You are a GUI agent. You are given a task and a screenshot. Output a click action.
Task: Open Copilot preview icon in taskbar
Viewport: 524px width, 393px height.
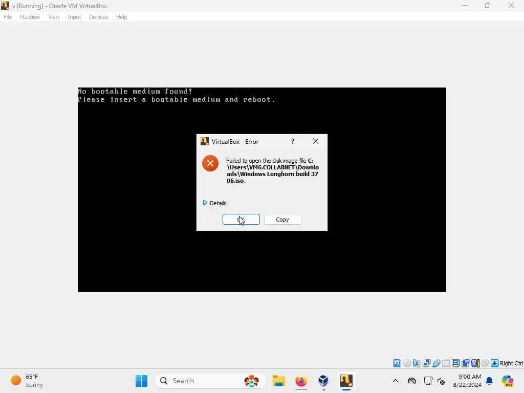(508, 381)
